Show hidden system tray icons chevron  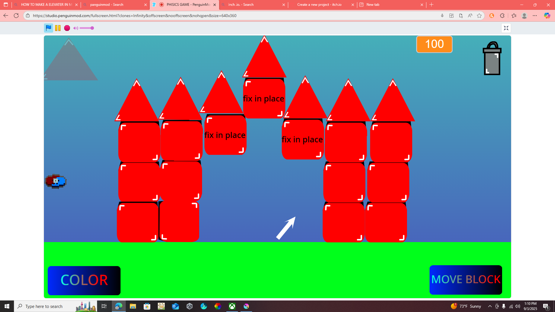click(490, 306)
